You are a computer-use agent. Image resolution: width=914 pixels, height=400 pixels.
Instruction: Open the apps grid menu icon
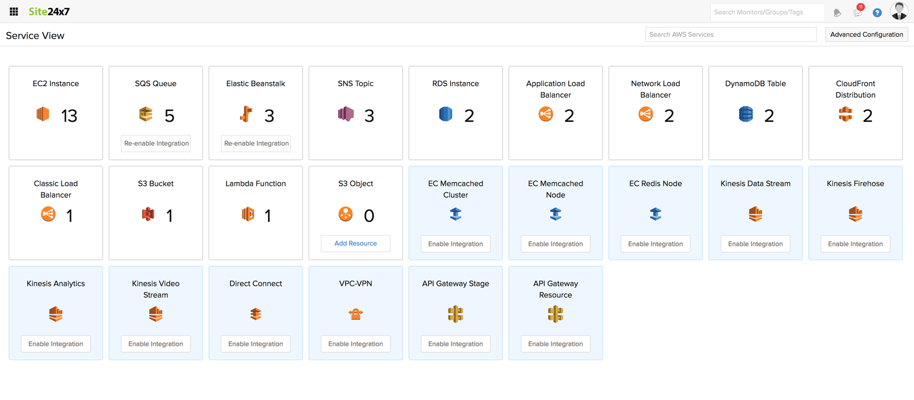coord(14,11)
